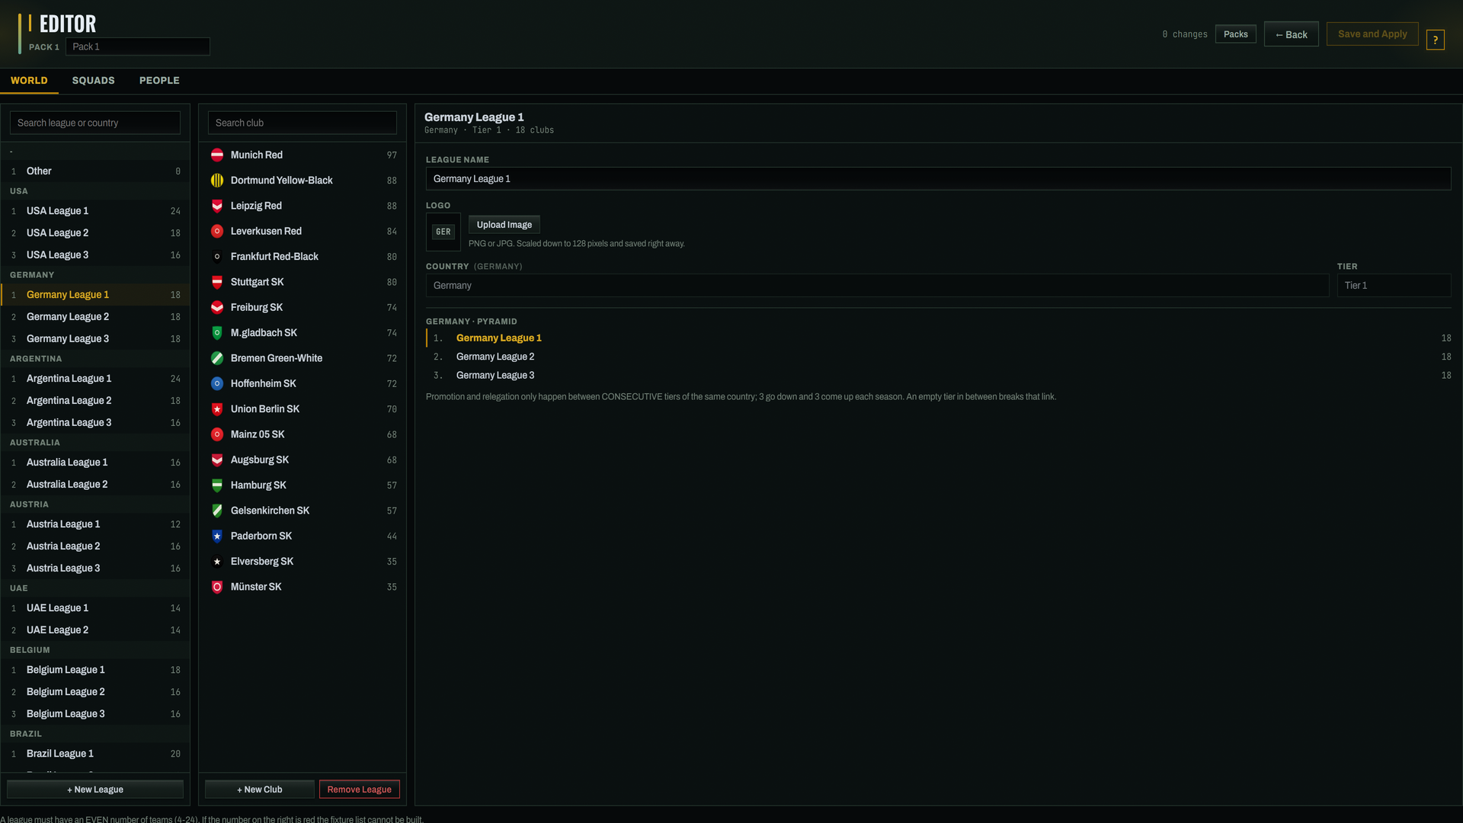Click the Hamburg SK green crest
The image size is (1463, 823).
[217, 485]
